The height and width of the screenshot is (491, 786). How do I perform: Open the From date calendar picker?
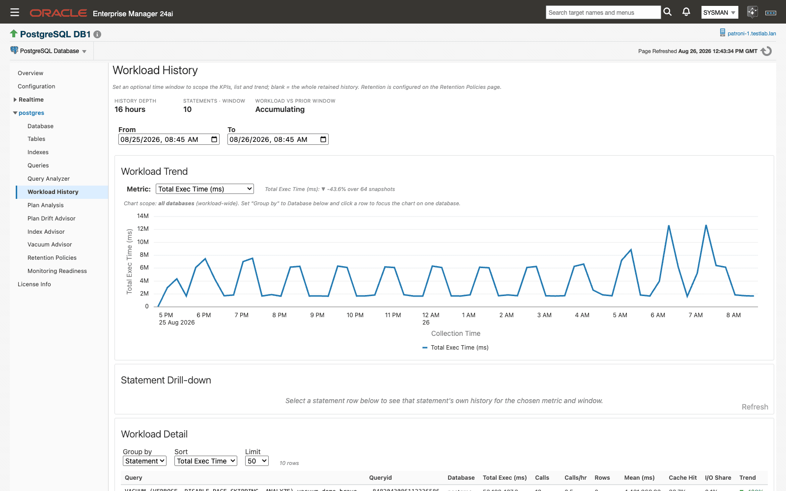(x=214, y=139)
